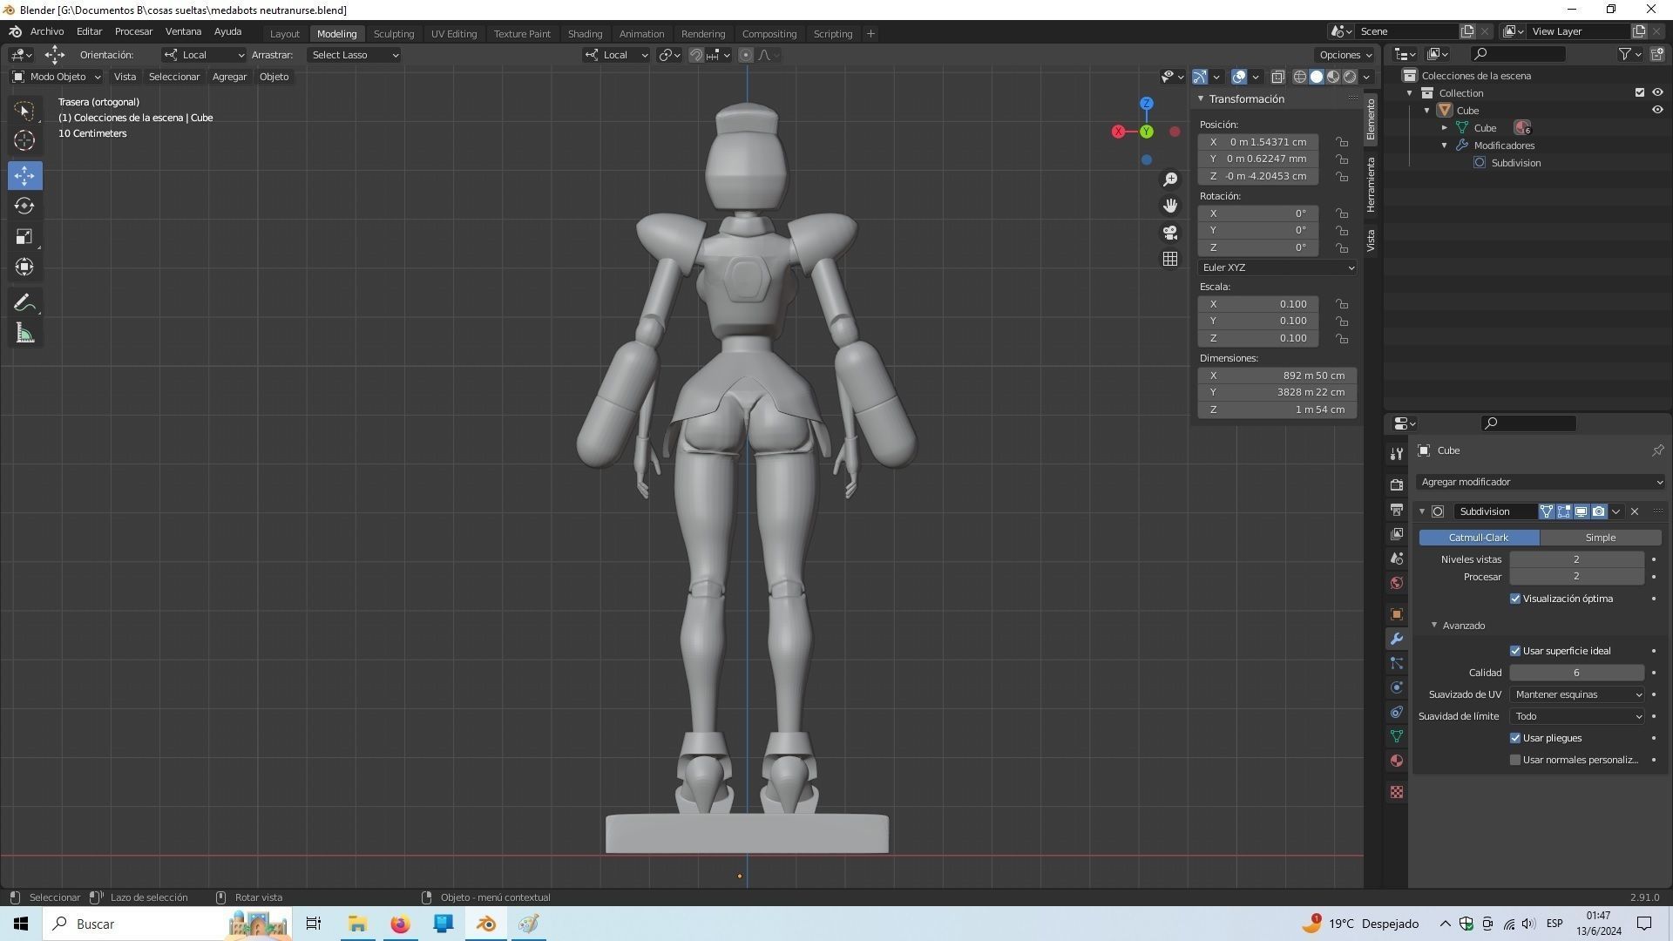Hide Cube object with its eye icon
The image size is (1673, 941).
click(x=1657, y=110)
